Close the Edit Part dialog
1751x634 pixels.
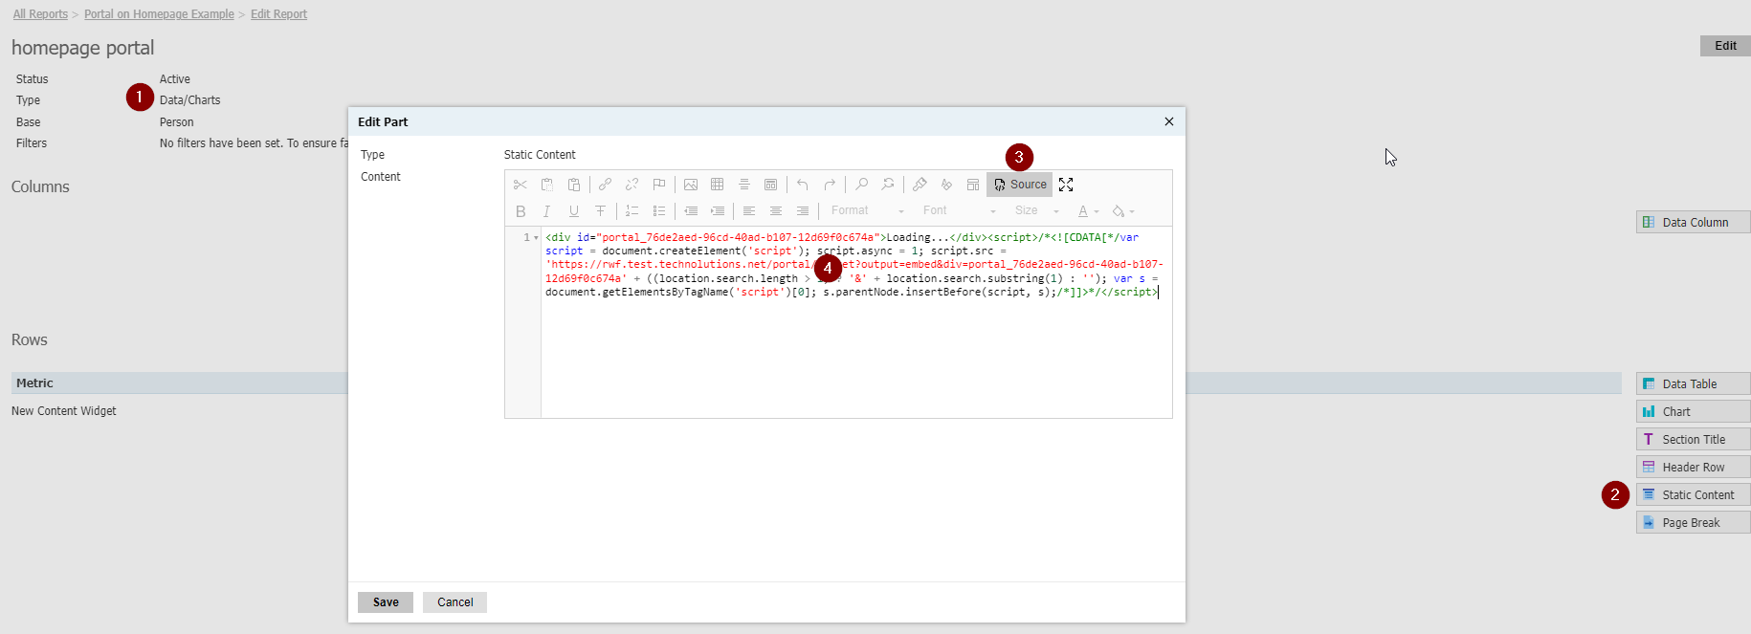(x=1169, y=121)
